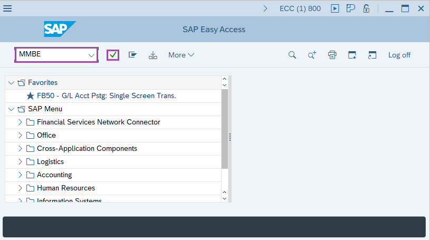The image size is (430, 240).
Task: Collapse the Favorites tree node
Action: click(x=12, y=83)
